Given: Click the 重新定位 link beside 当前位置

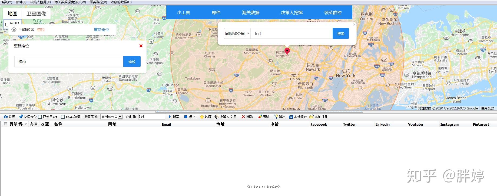Looking at the screenshot, I should tap(101, 30).
